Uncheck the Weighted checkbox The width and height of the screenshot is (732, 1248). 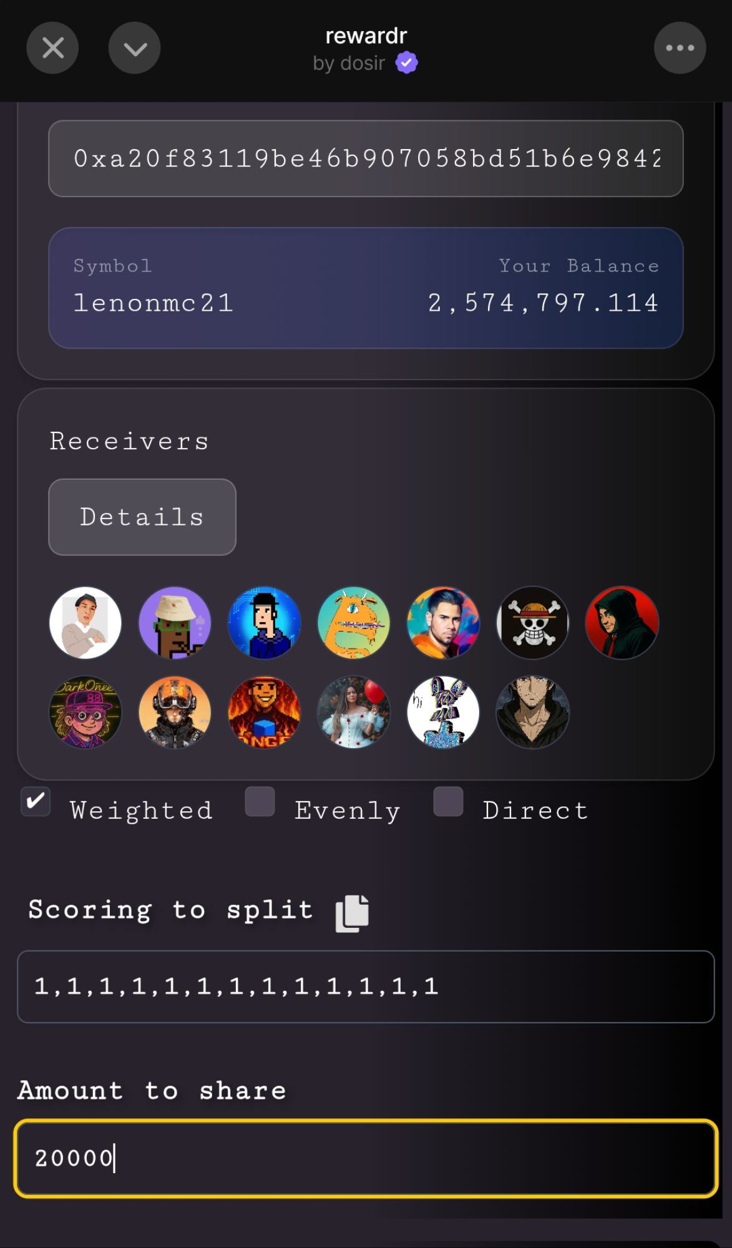(x=36, y=801)
